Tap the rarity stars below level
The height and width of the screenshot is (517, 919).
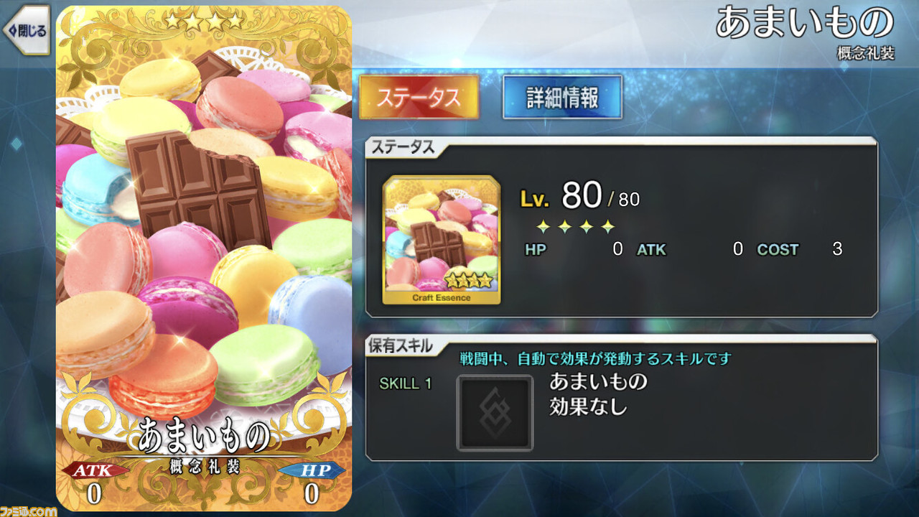pyautogui.click(x=575, y=227)
